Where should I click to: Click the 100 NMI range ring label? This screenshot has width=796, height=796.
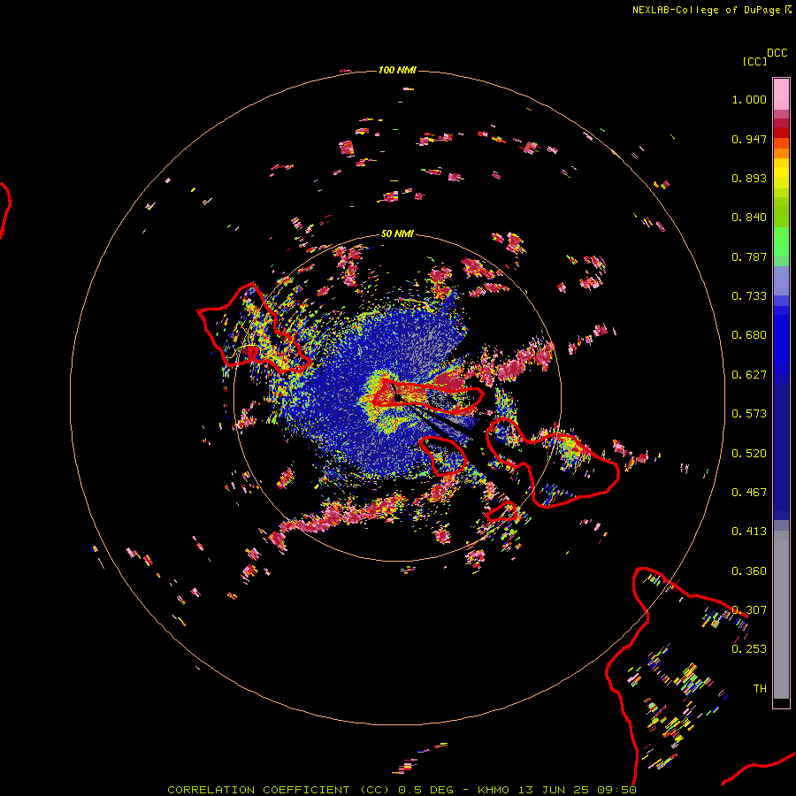point(396,70)
